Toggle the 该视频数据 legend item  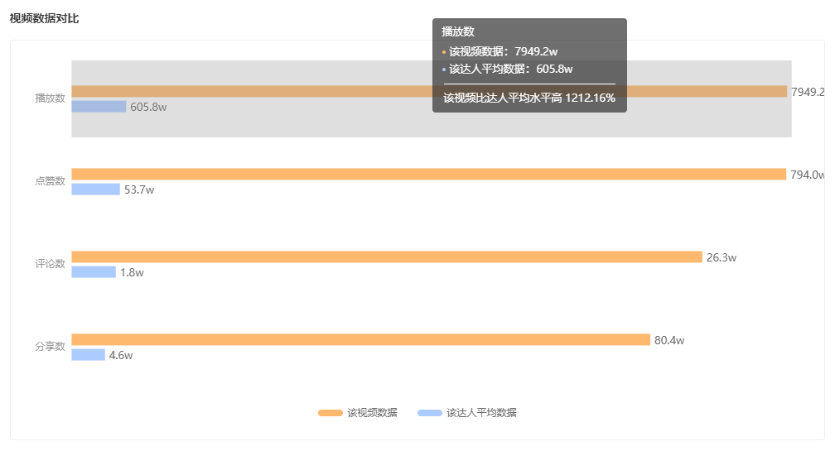coord(358,413)
